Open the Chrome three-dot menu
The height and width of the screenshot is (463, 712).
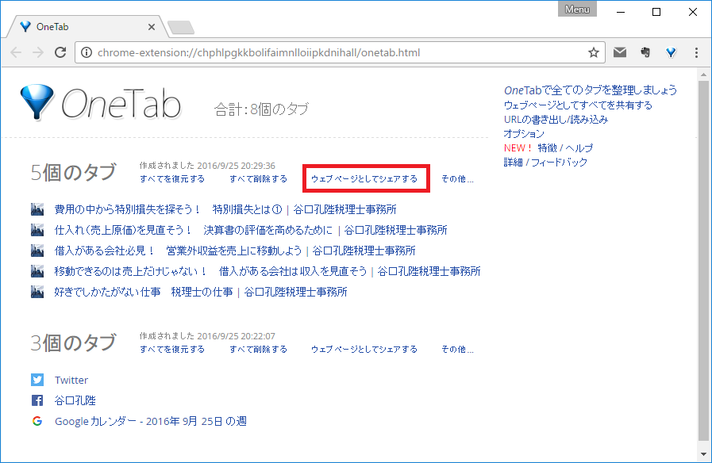696,53
